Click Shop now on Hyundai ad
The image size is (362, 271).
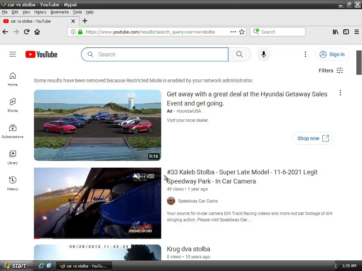313,138
